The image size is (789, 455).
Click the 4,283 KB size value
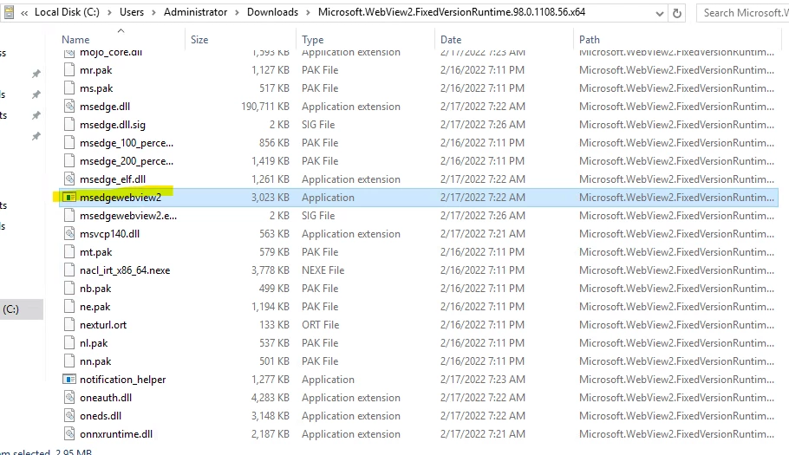(271, 398)
